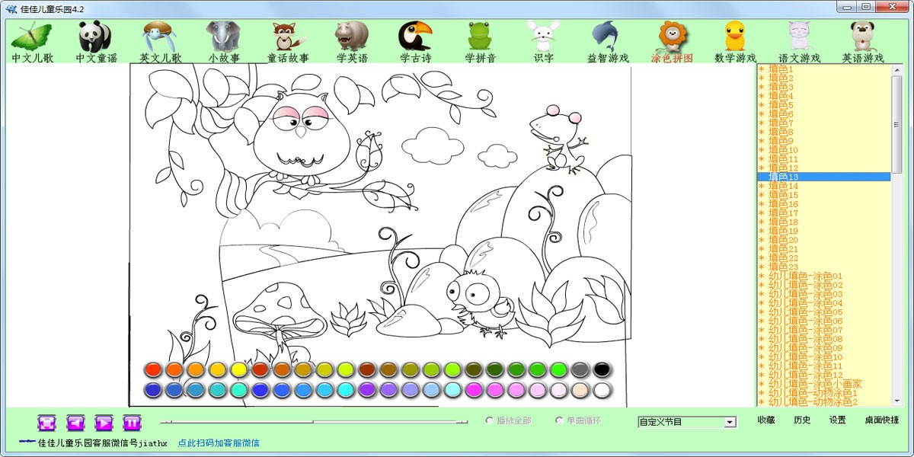Switch to the cat 语文游戏 tab
Image resolution: width=914 pixels, height=457 pixels.
click(799, 43)
